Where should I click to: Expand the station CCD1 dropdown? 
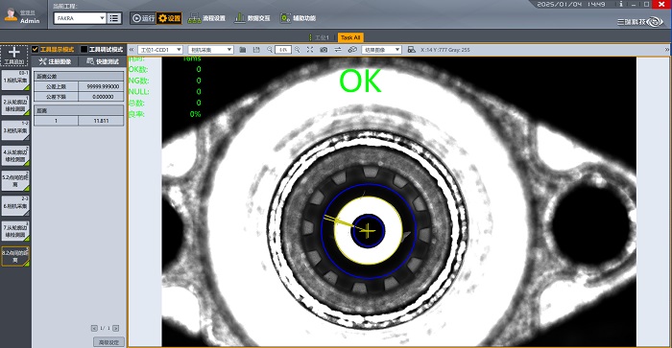[160, 50]
